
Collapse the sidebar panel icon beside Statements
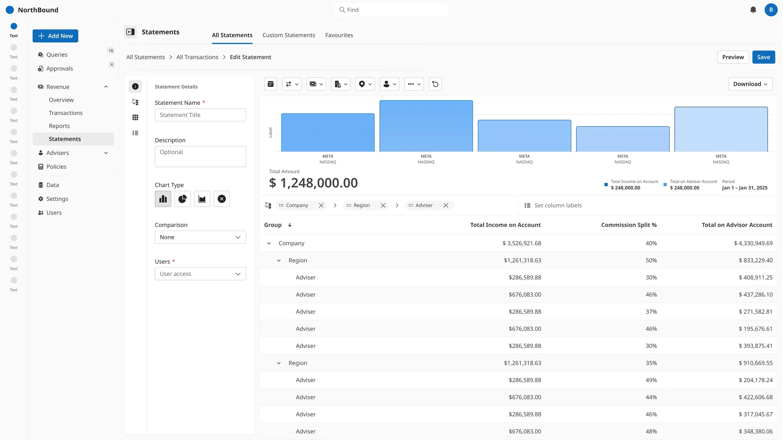pos(130,32)
